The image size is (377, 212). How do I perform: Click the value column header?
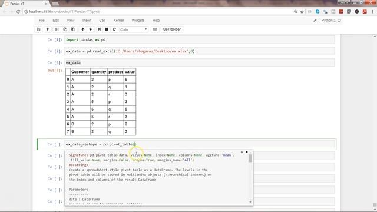click(x=130, y=72)
